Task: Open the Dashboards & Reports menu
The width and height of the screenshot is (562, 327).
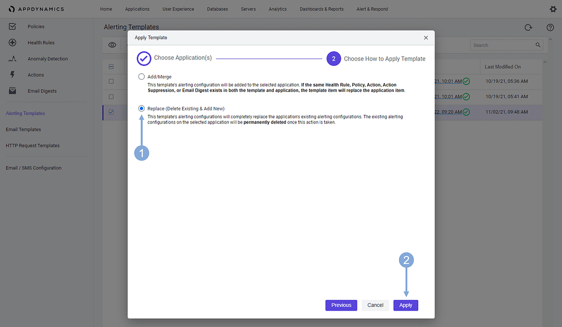Action: click(322, 9)
